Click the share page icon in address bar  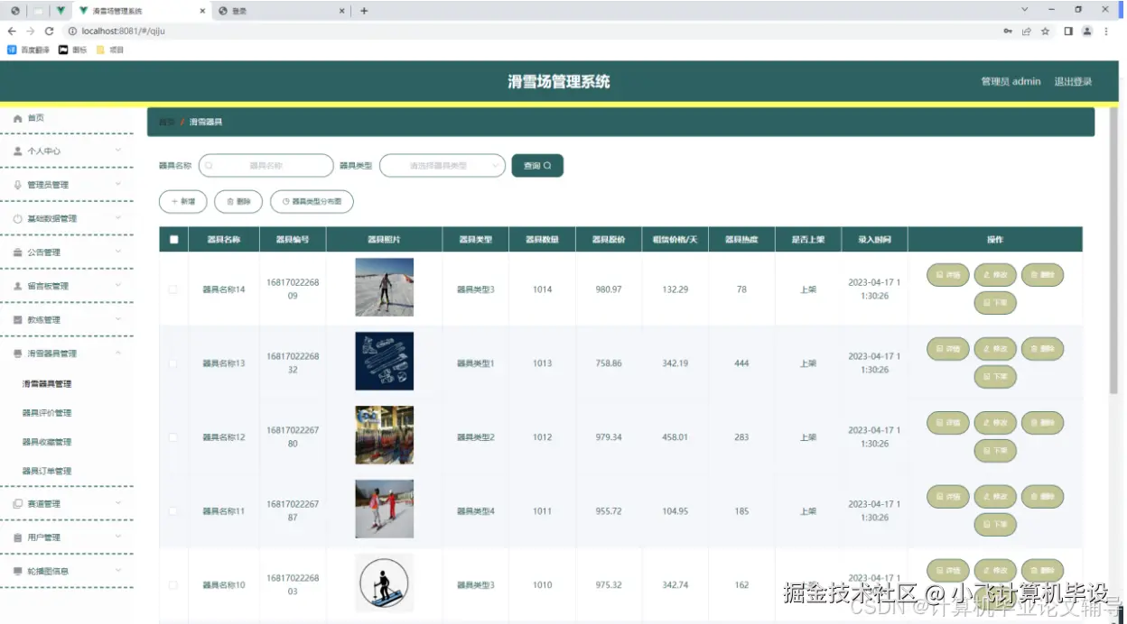pos(1026,31)
